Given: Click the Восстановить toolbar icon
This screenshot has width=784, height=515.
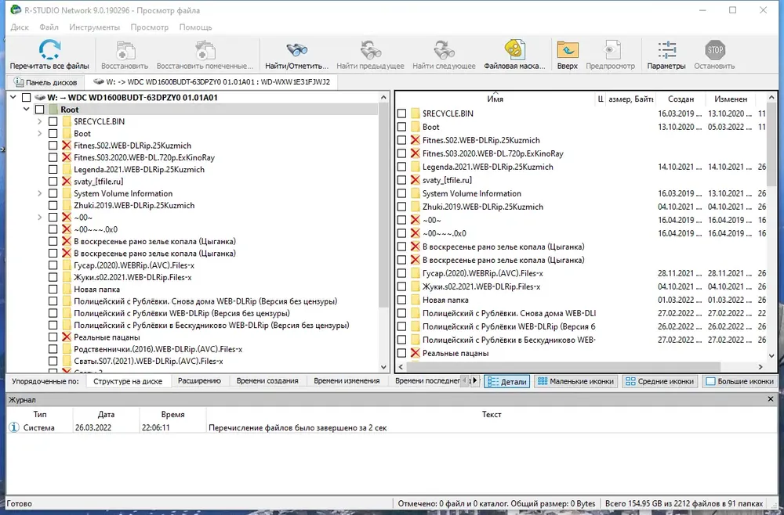Looking at the screenshot, I should point(125,50).
